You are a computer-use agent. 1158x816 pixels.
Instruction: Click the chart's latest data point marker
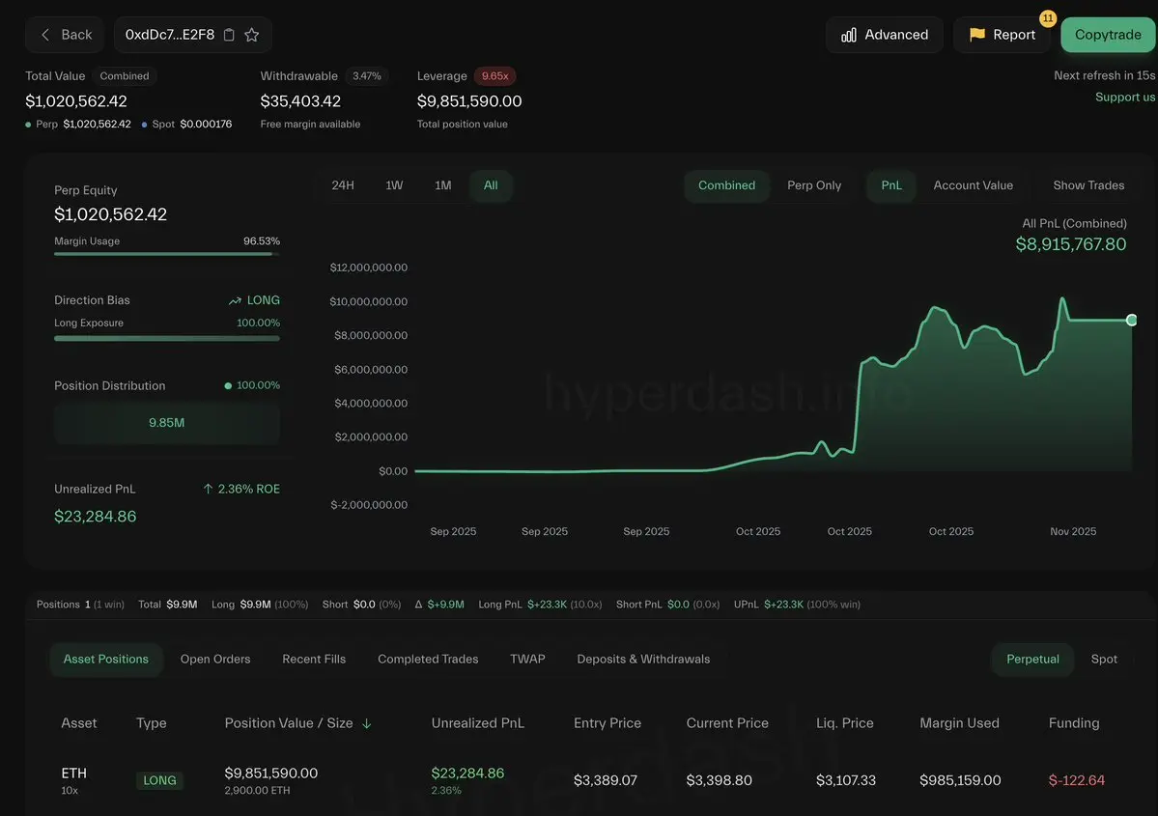coord(1131,320)
